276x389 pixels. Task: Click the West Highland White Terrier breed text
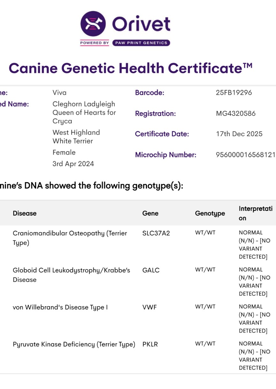click(76, 137)
